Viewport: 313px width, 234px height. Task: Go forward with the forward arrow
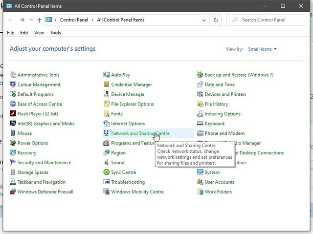[x=22, y=20]
